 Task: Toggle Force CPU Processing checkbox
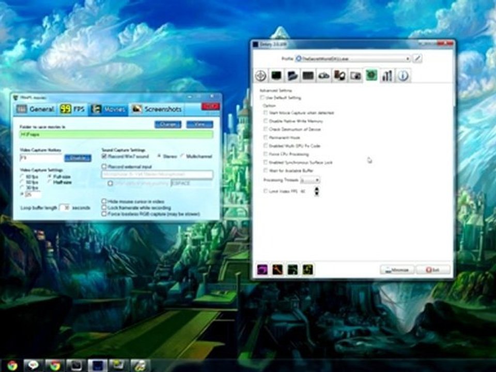pyautogui.click(x=266, y=154)
